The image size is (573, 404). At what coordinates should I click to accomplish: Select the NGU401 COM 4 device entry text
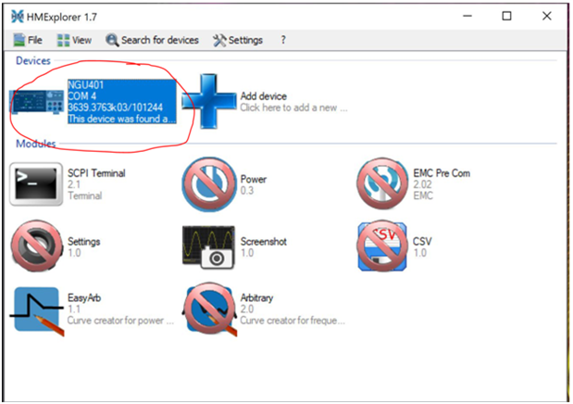click(122, 102)
